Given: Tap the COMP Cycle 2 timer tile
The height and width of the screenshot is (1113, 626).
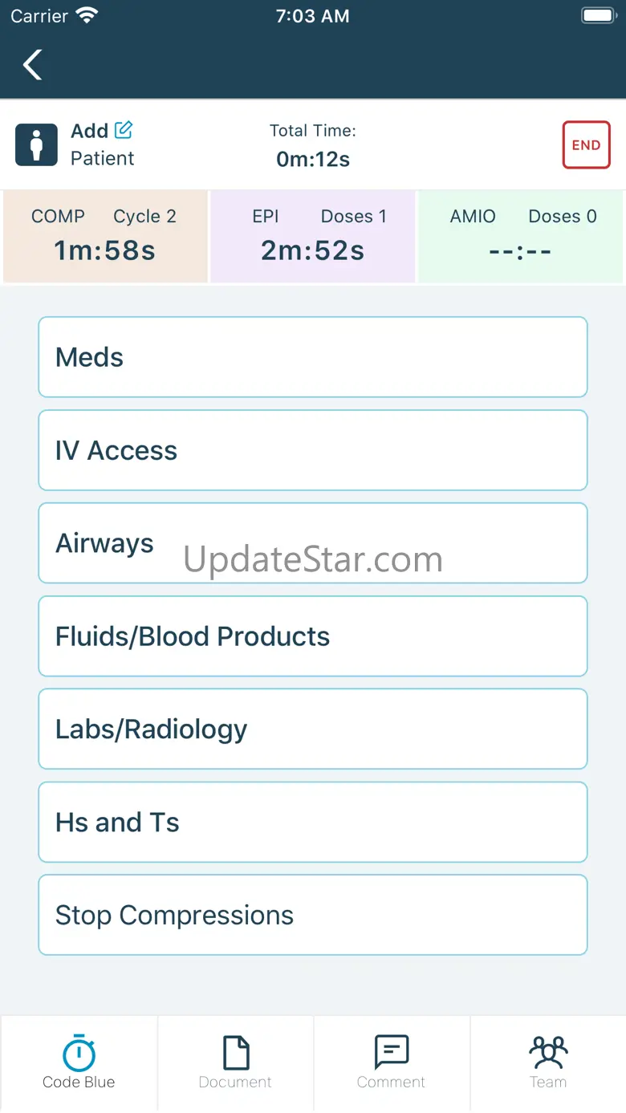Looking at the screenshot, I should pyautogui.click(x=105, y=237).
